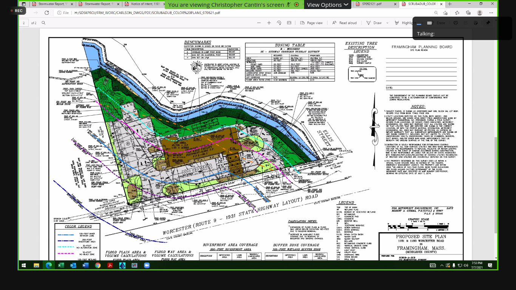516x290 pixels.
Task: Open Zoom app in taskbar
Action: tap(147, 265)
